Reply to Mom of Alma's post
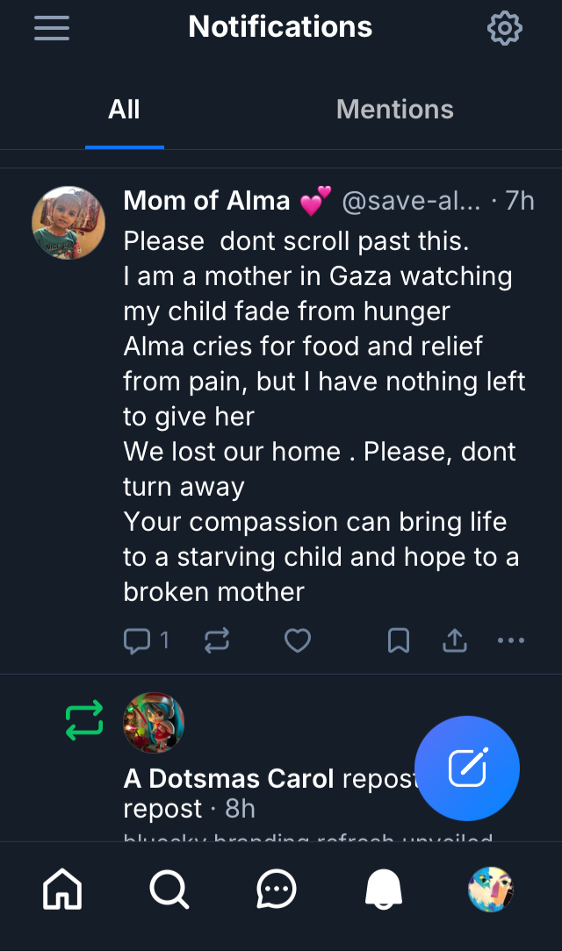562x951 pixels. [x=138, y=641]
